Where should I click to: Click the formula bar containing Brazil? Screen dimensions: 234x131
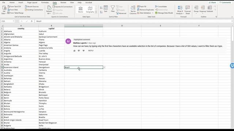click(133, 21)
